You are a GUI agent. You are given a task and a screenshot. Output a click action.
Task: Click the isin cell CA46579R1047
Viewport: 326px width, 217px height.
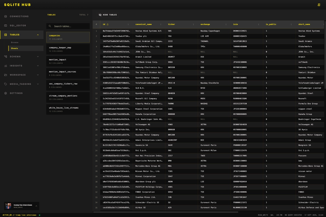point(247,197)
